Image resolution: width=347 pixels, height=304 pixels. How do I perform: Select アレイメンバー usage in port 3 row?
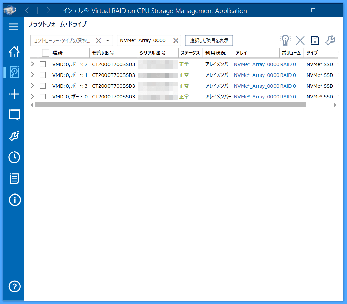point(218,86)
